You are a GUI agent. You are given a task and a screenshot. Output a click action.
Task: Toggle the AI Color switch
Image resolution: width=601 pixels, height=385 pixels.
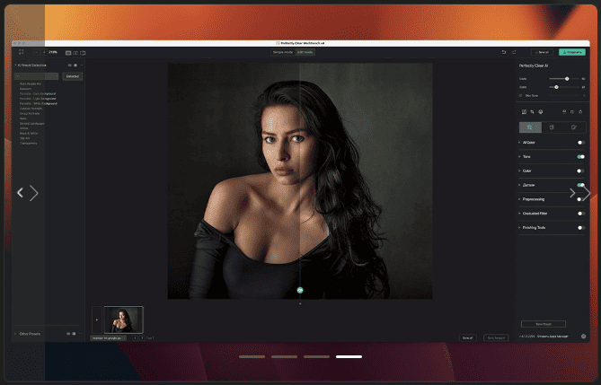[x=580, y=143]
